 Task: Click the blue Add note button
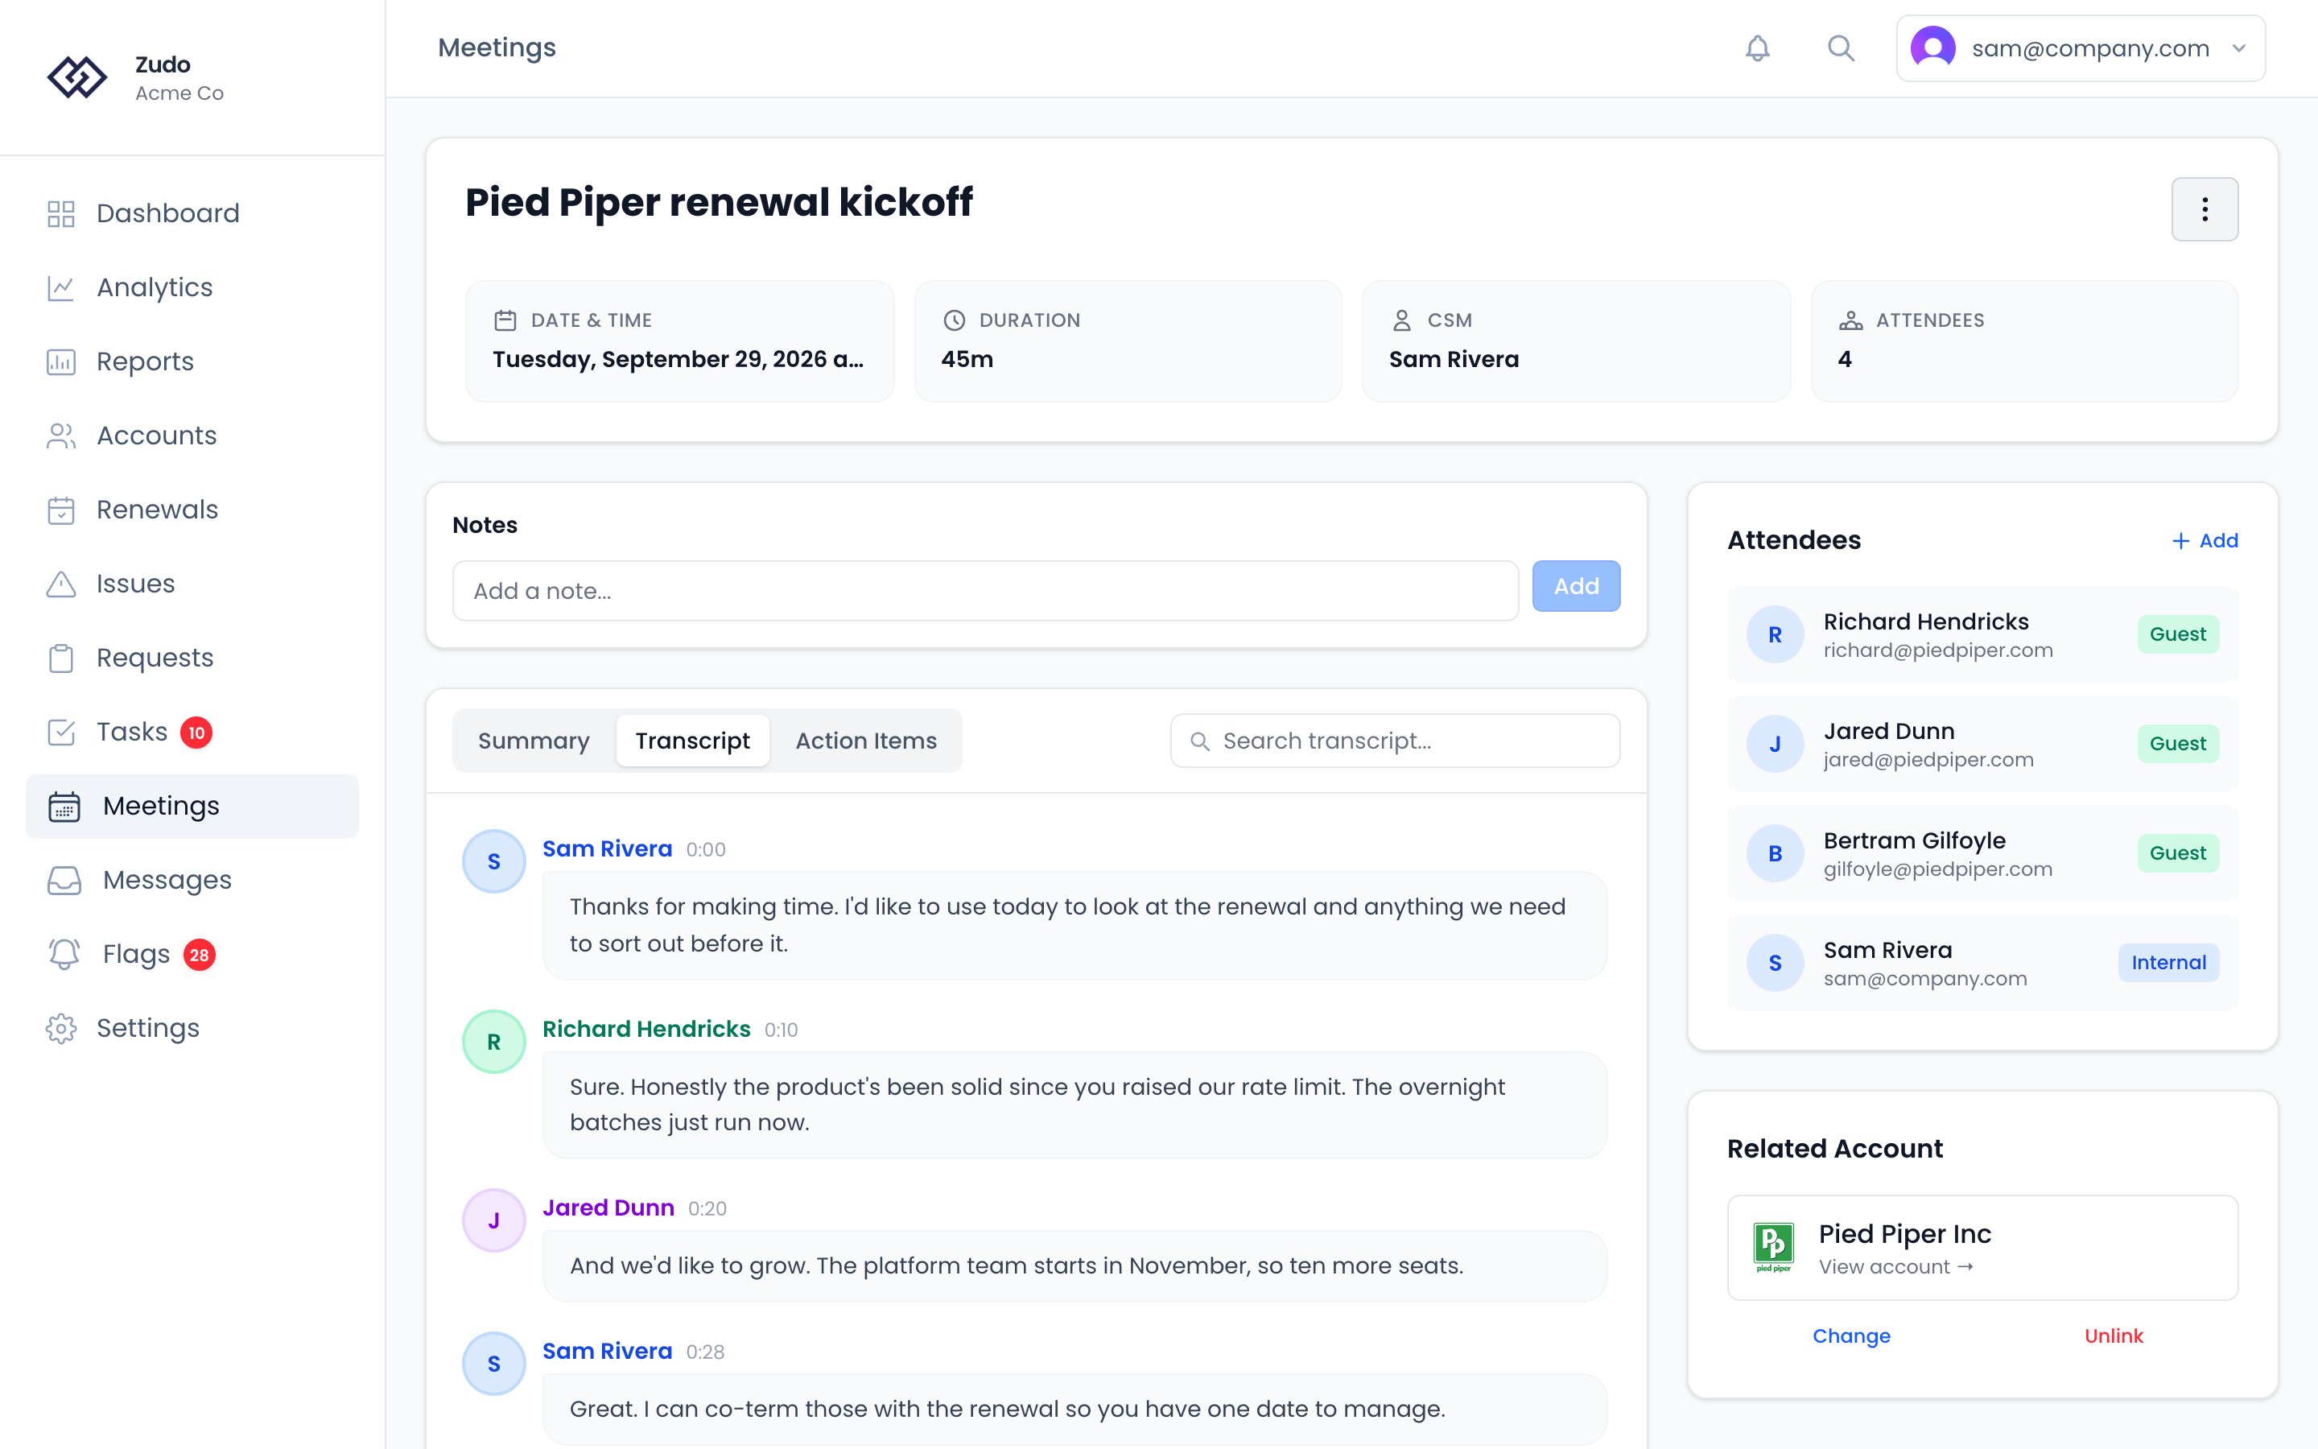1576,587
